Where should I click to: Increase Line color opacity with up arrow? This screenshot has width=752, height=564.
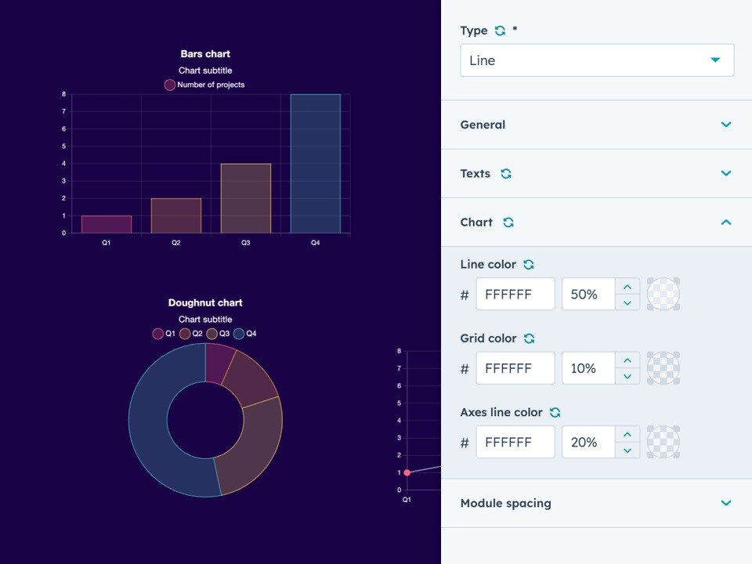pos(627,287)
